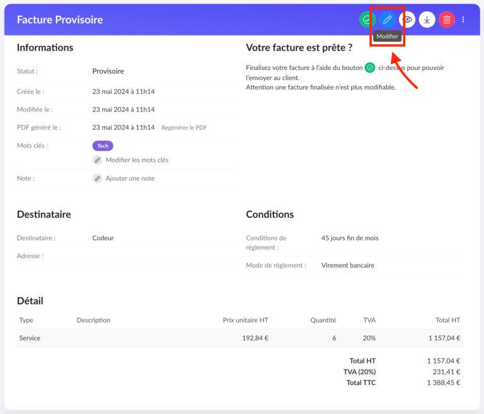
Task: Click the Modifier les mots clés text
Action: 137,160
